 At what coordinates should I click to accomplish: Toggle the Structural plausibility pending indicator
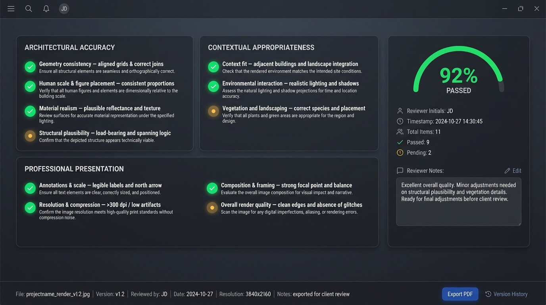[30, 136]
